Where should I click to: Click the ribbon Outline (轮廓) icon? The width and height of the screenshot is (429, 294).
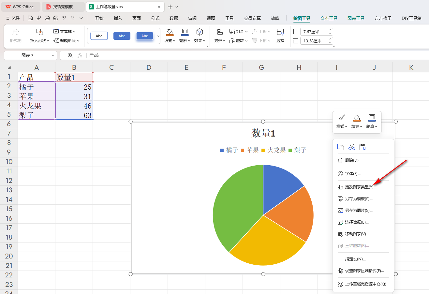[x=185, y=32]
